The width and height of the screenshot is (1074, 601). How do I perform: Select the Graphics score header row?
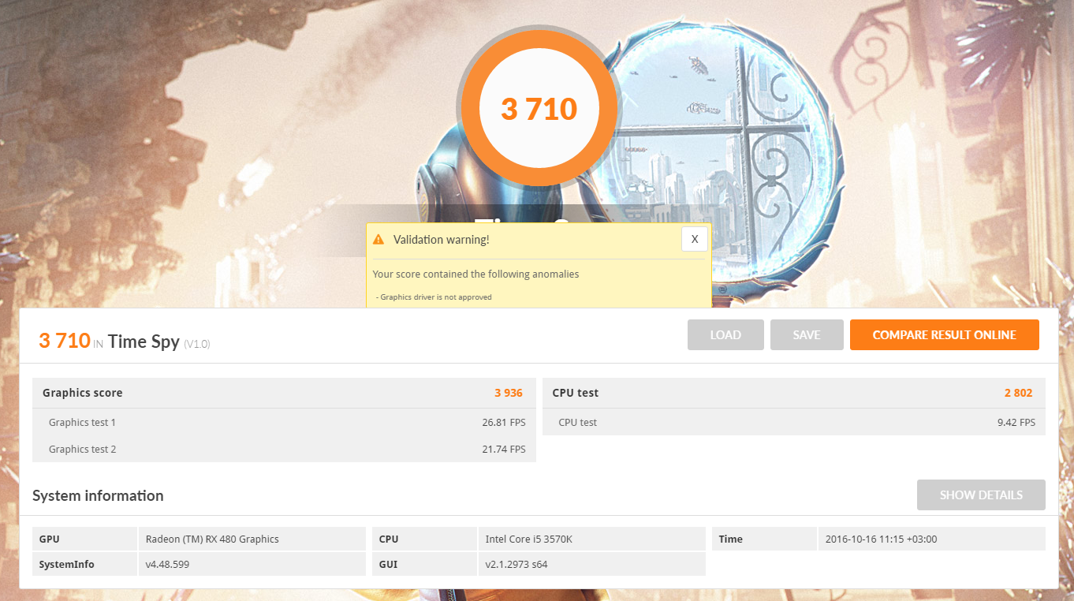(x=284, y=393)
